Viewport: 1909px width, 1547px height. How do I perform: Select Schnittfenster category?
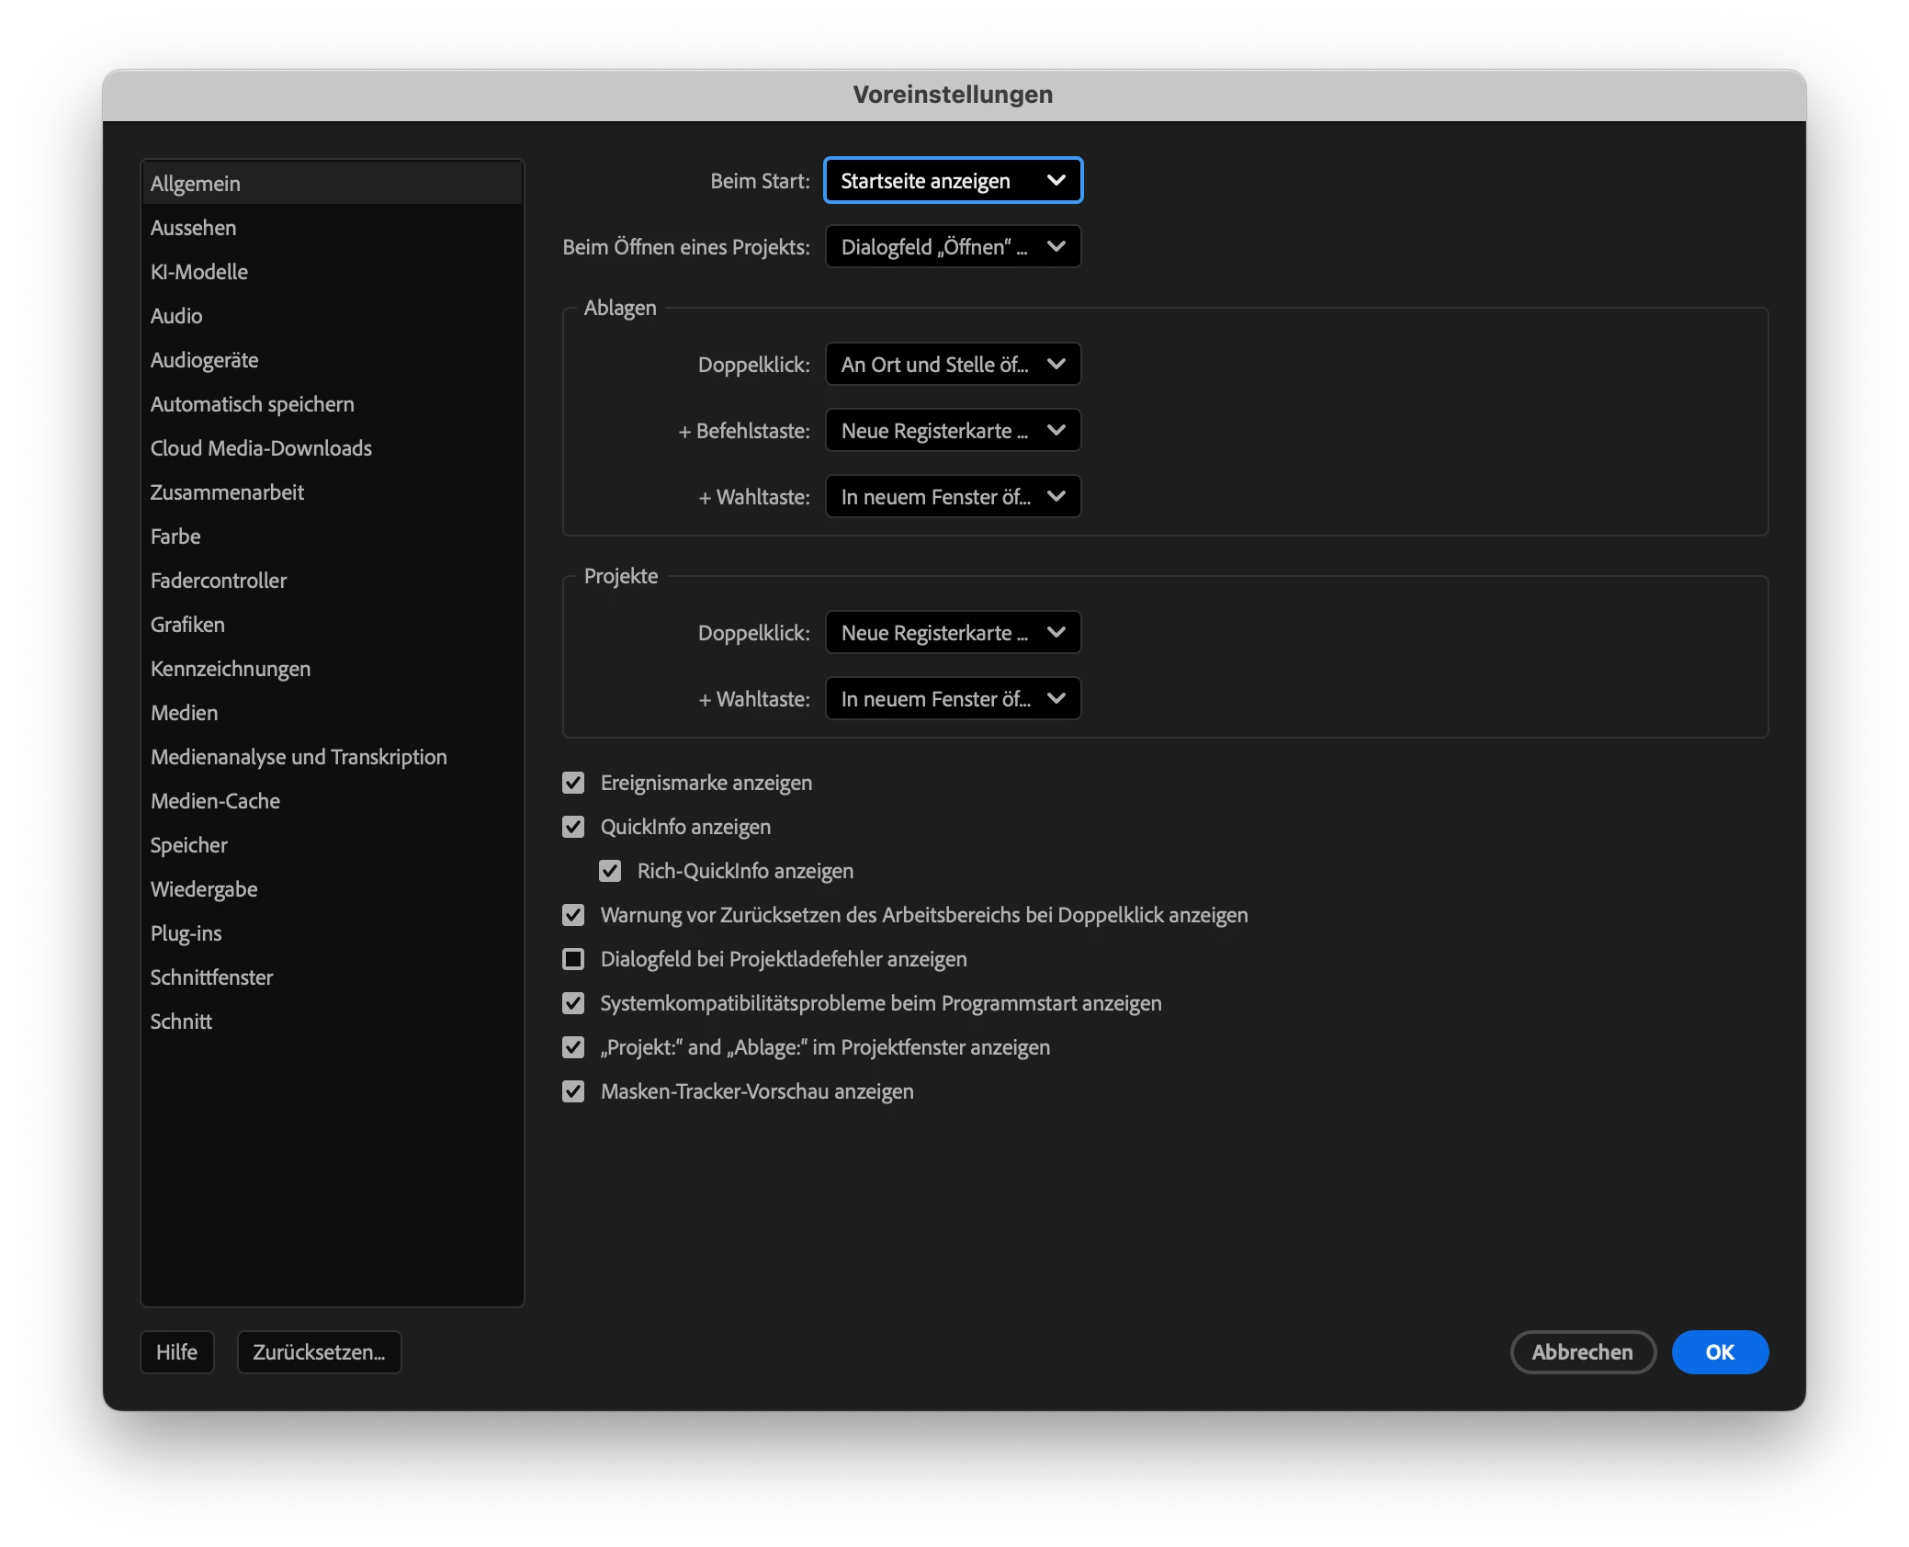pos(212,977)
